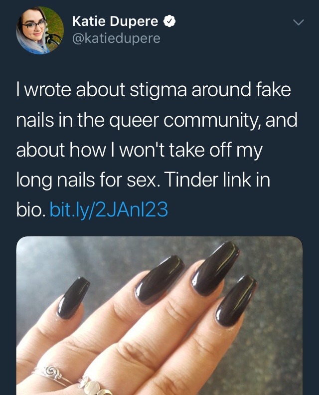Open the attached black nails photo

pyautogui.click(x=159, y=315)
